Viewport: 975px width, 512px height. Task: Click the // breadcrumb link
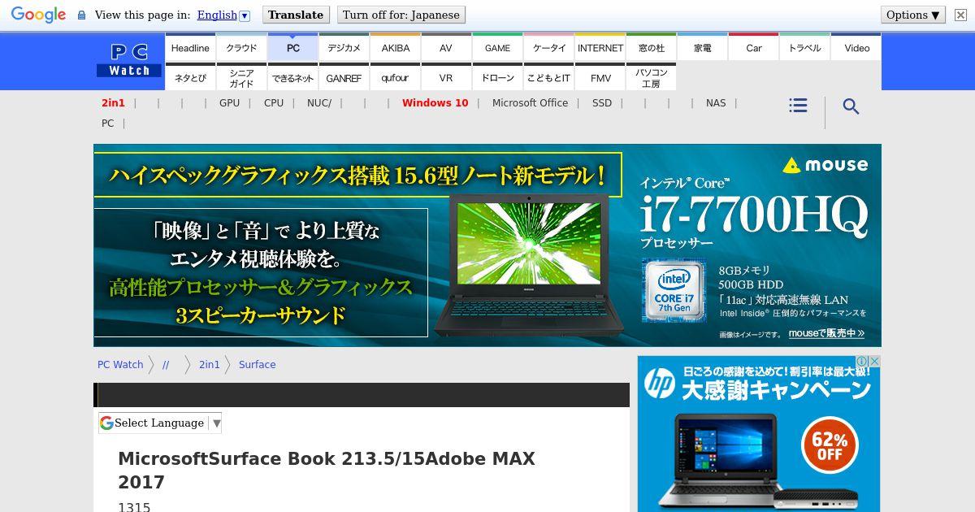click(x=166, y=364)
